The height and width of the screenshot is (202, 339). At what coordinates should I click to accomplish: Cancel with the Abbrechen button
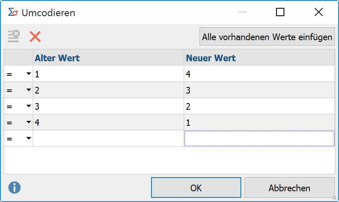[x=289, y=188]
